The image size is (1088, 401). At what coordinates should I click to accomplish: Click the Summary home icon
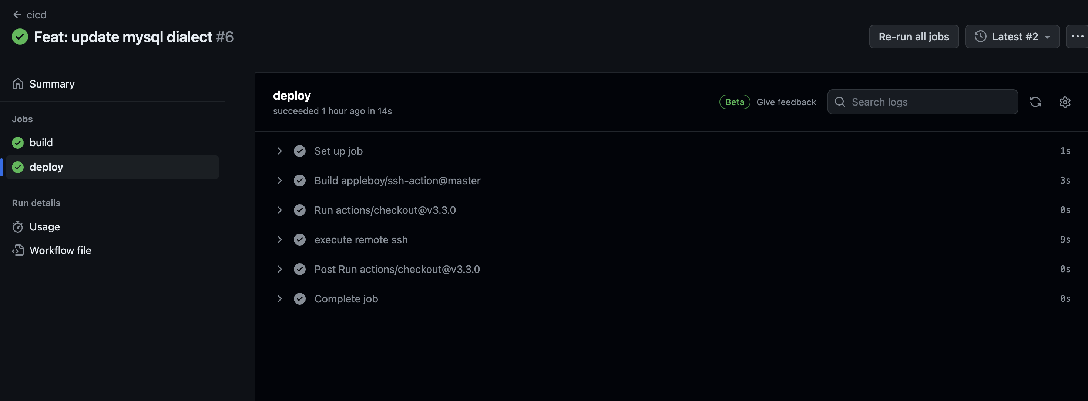point(18,84)
